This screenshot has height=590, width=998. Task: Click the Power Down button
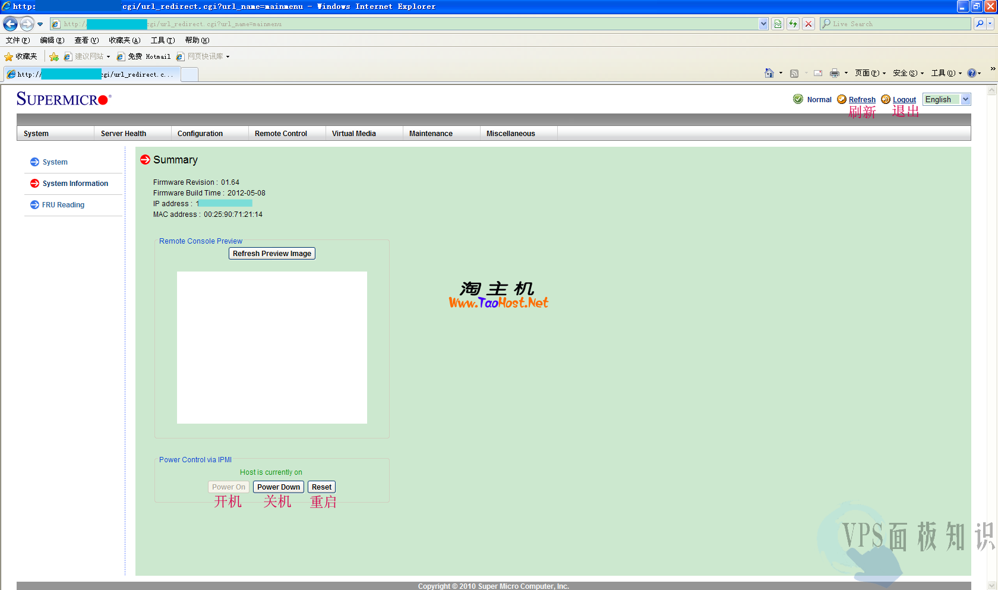coord(279,487)
